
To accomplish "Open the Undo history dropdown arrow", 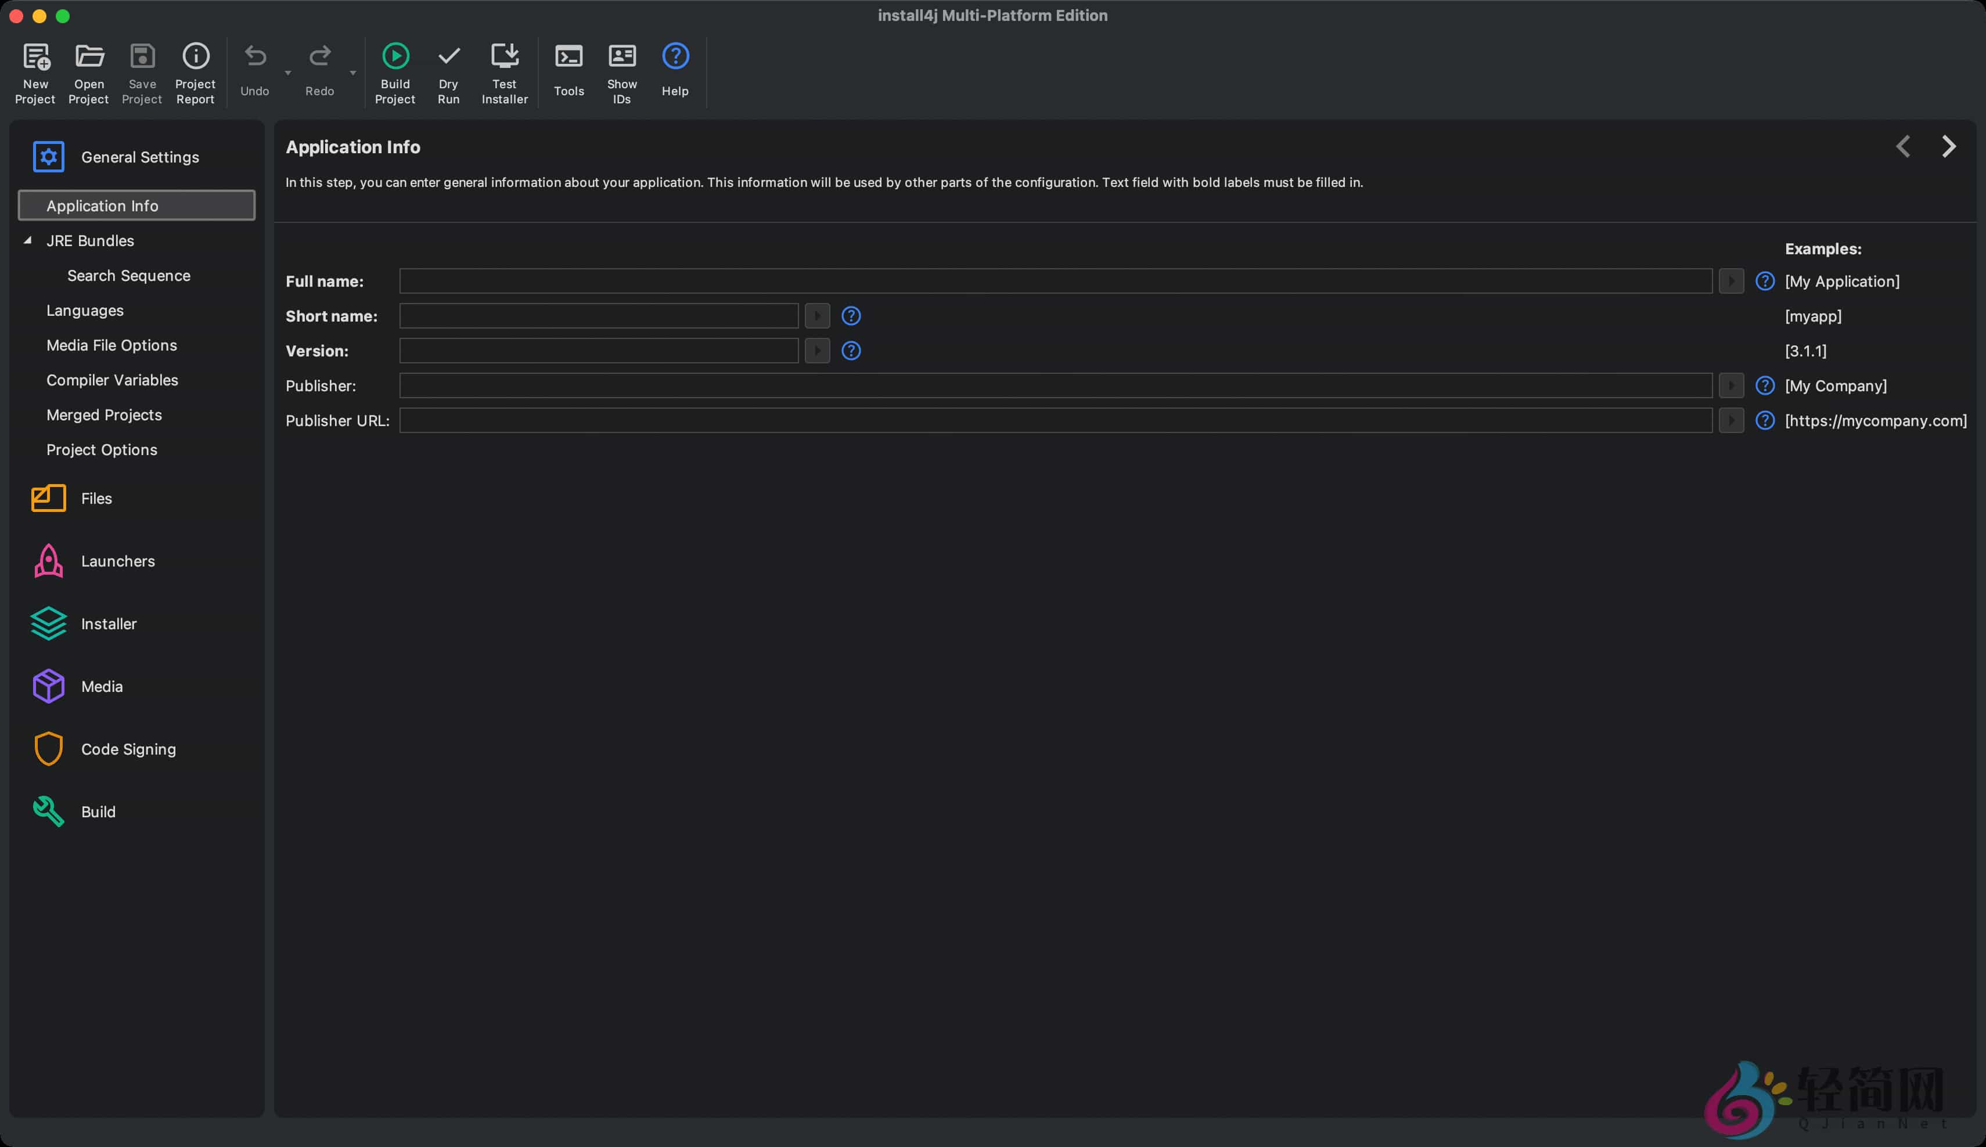I will 287,73.
